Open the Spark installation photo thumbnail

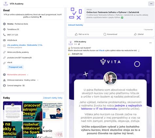click(33, 129)
